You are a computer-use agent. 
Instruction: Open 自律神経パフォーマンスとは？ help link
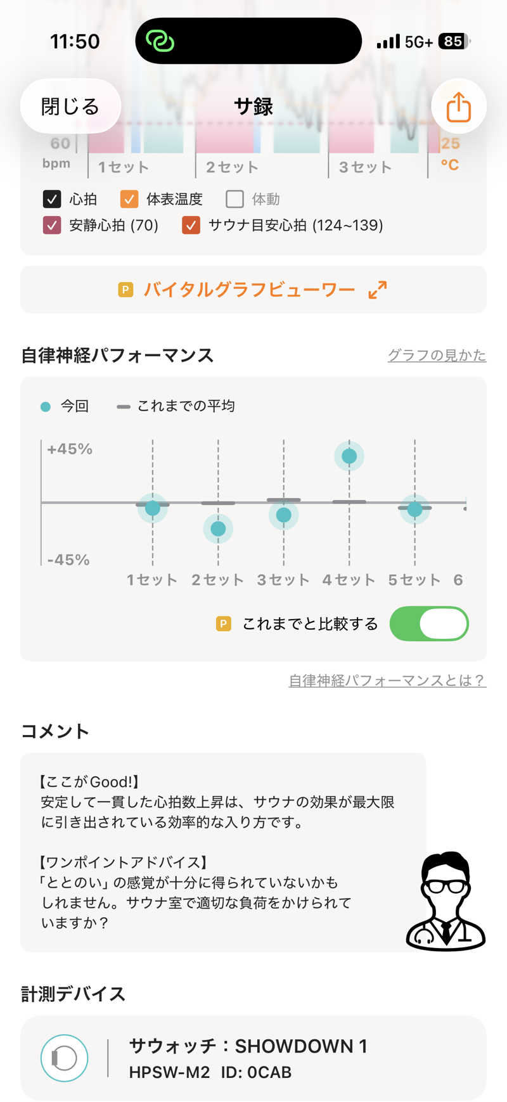[x=387, y=680]
